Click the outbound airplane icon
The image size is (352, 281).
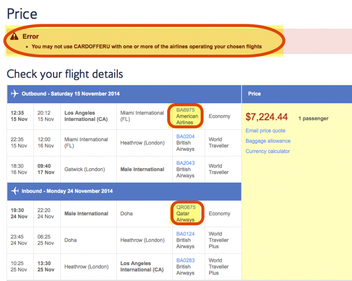(x=14, y=94)
